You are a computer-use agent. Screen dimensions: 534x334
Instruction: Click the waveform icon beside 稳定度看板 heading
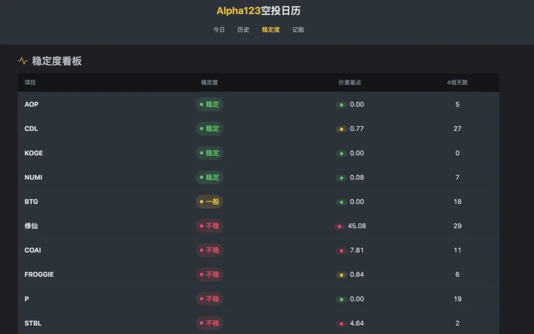tap(23, 61)
